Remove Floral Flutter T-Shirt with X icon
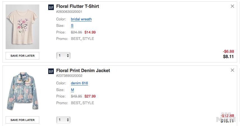 (232, 6)
